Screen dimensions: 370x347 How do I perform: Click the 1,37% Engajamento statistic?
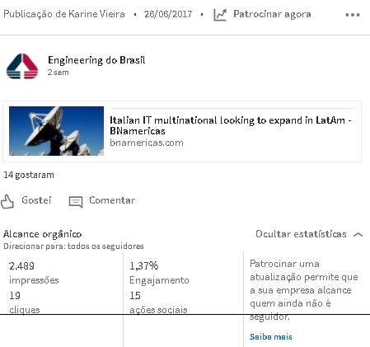(159, 273)
